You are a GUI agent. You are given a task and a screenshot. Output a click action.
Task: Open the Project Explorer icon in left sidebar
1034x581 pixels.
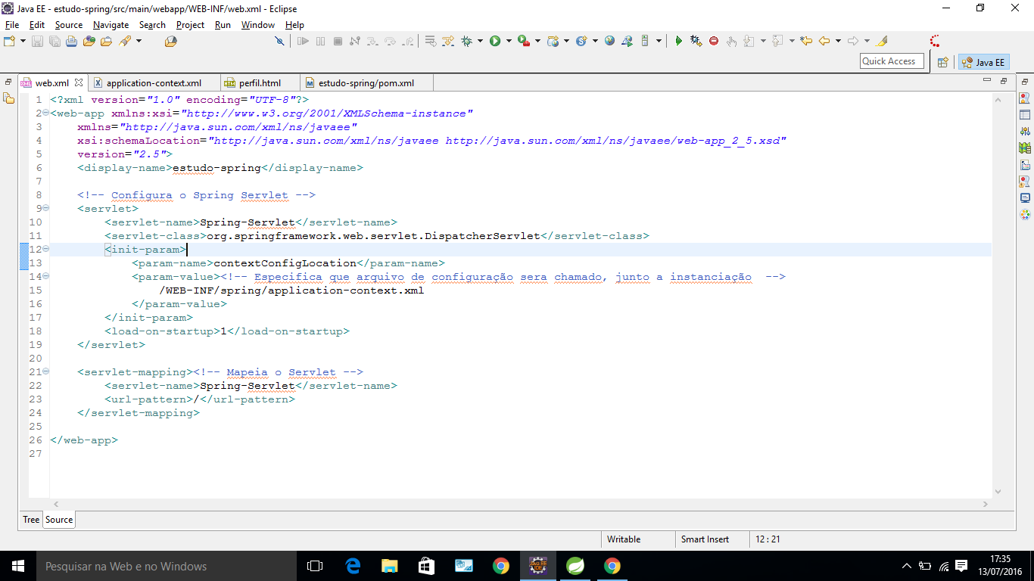click(8, 98)
